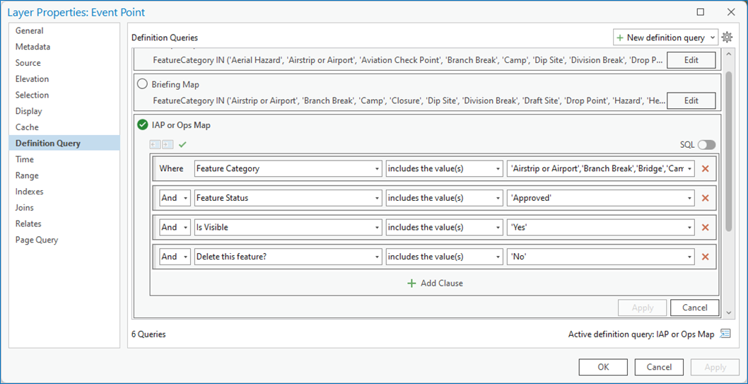
Task: Open active definition query list icon
Action: 725,334
